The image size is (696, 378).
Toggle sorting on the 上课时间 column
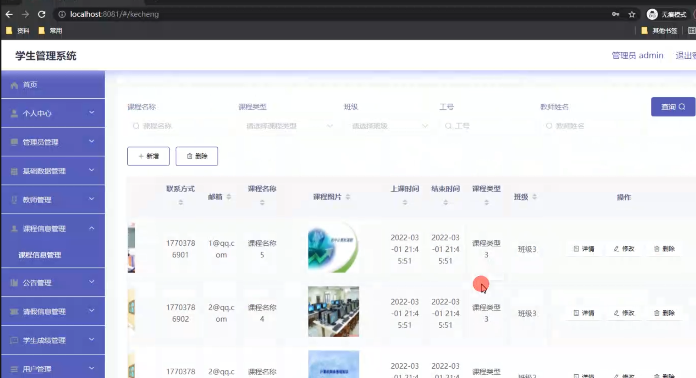point(405,201)
